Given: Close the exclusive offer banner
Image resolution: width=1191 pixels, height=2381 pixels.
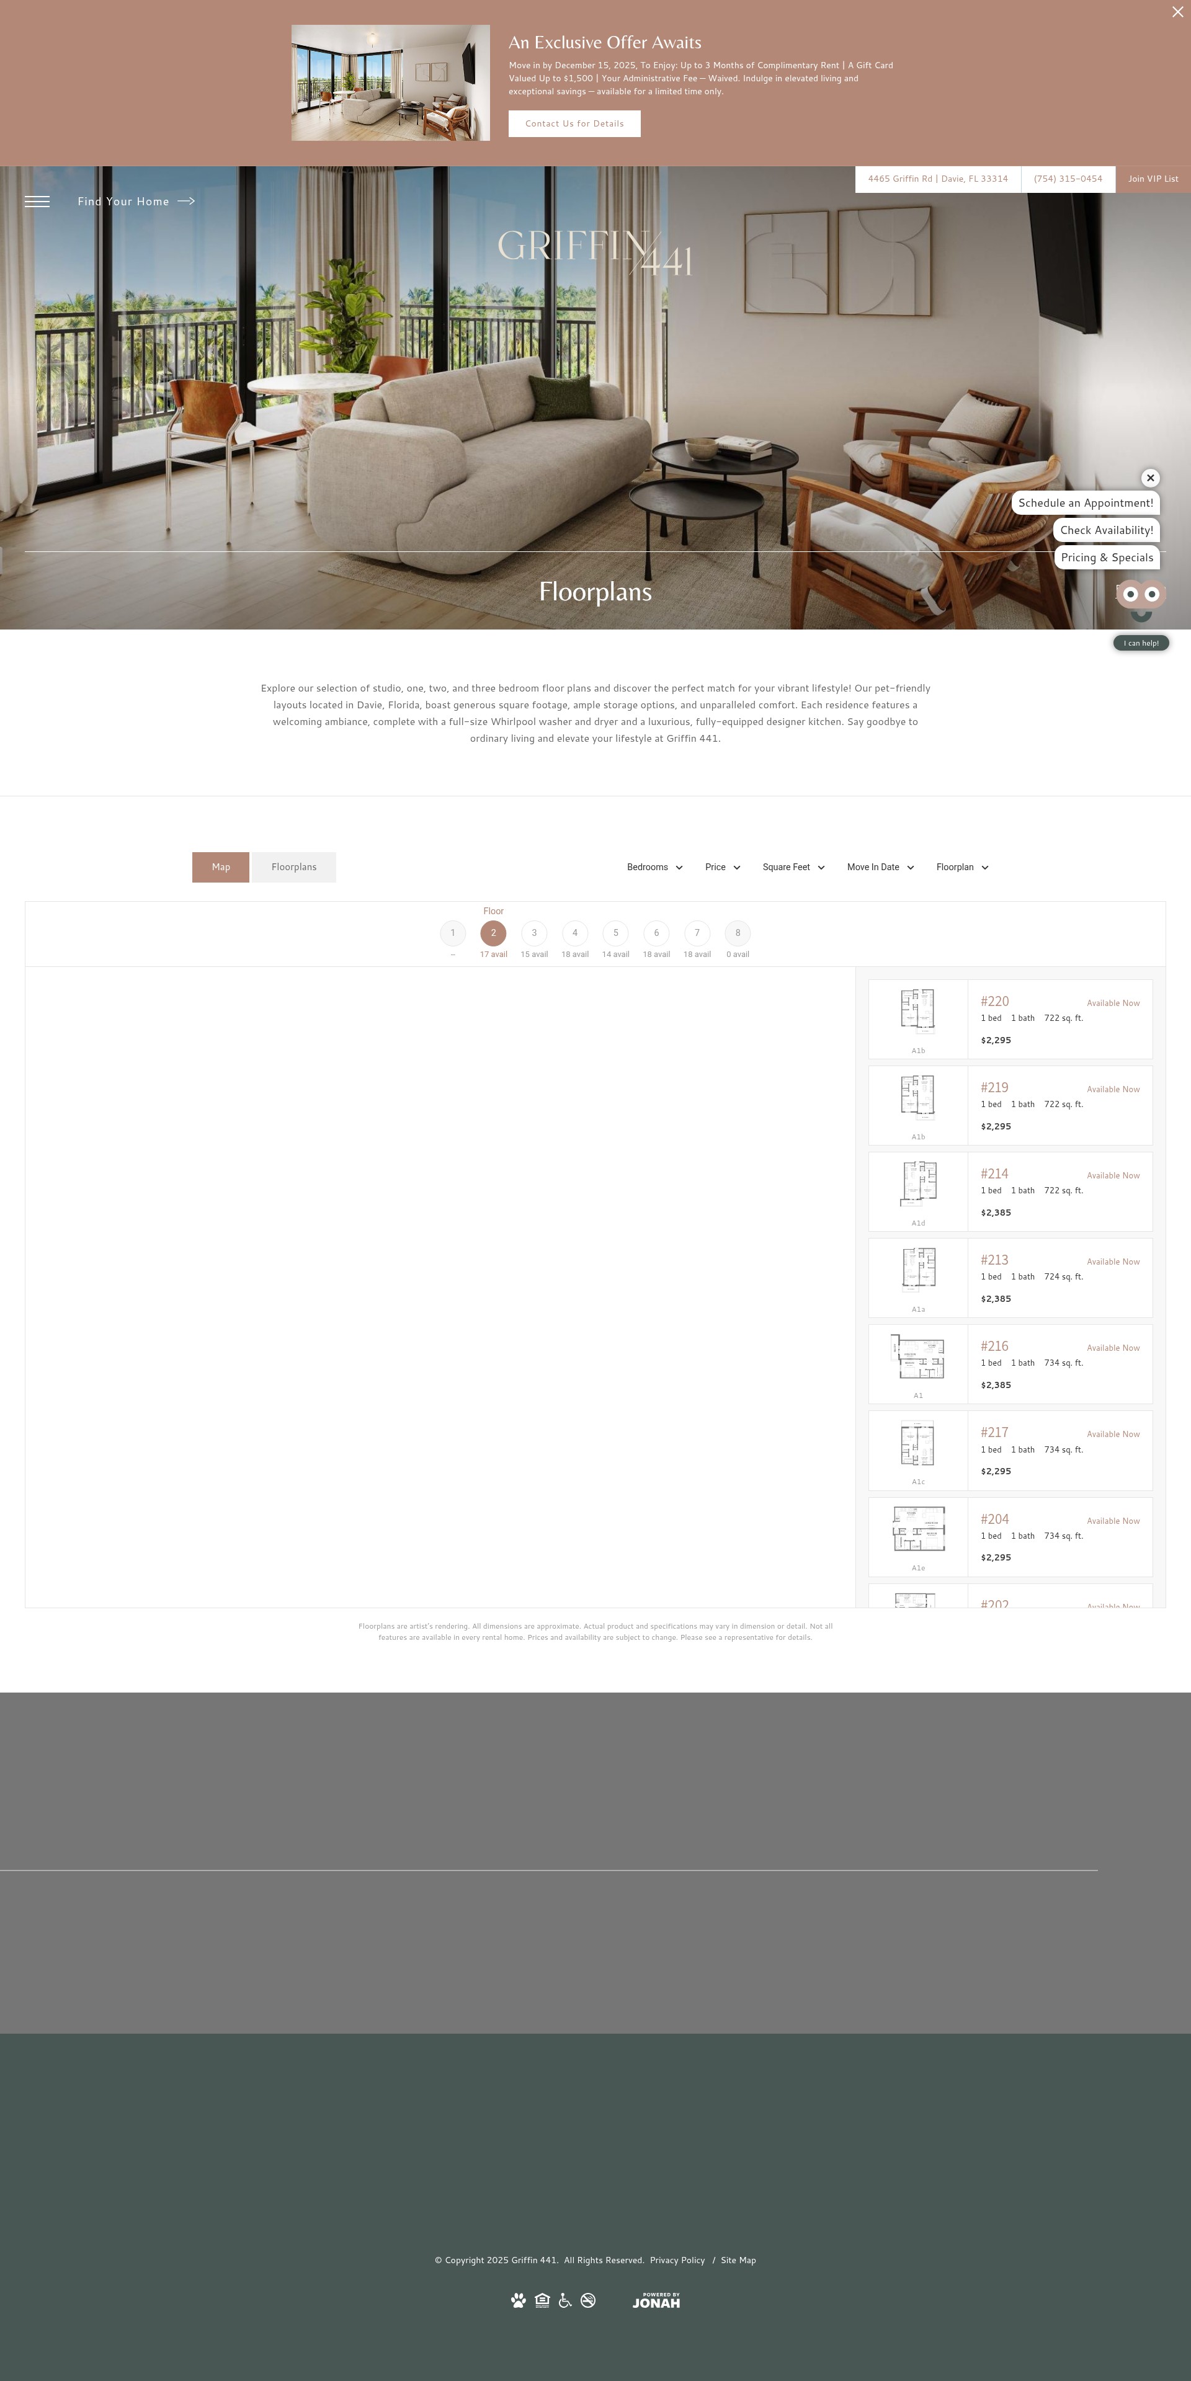Looking at the screenshot, I should point(1177,12).
